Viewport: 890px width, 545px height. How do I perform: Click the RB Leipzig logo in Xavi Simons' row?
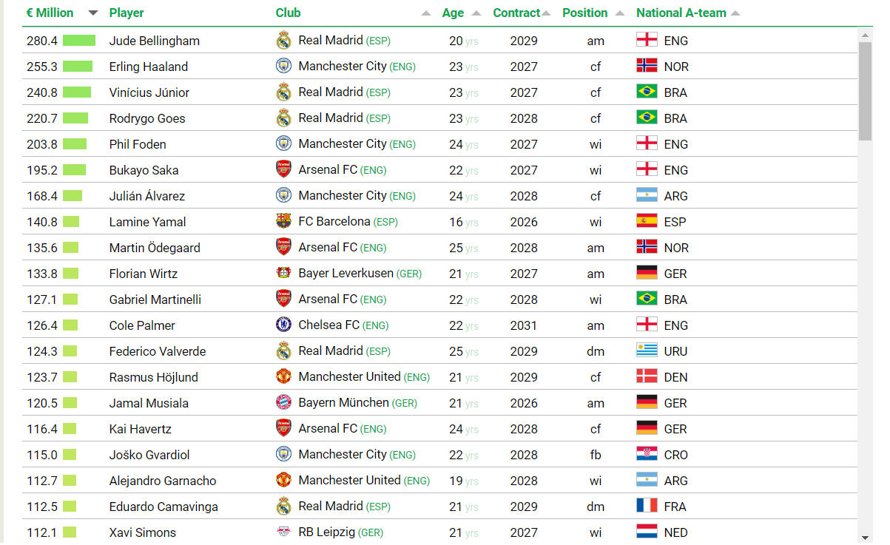pyautogui.click(x=283, y=532)
